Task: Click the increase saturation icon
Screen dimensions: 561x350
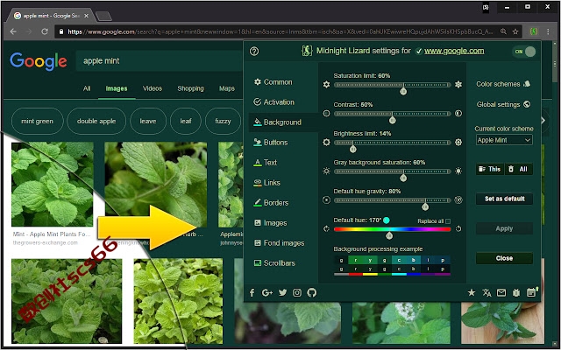Action: tap(458, 85)
